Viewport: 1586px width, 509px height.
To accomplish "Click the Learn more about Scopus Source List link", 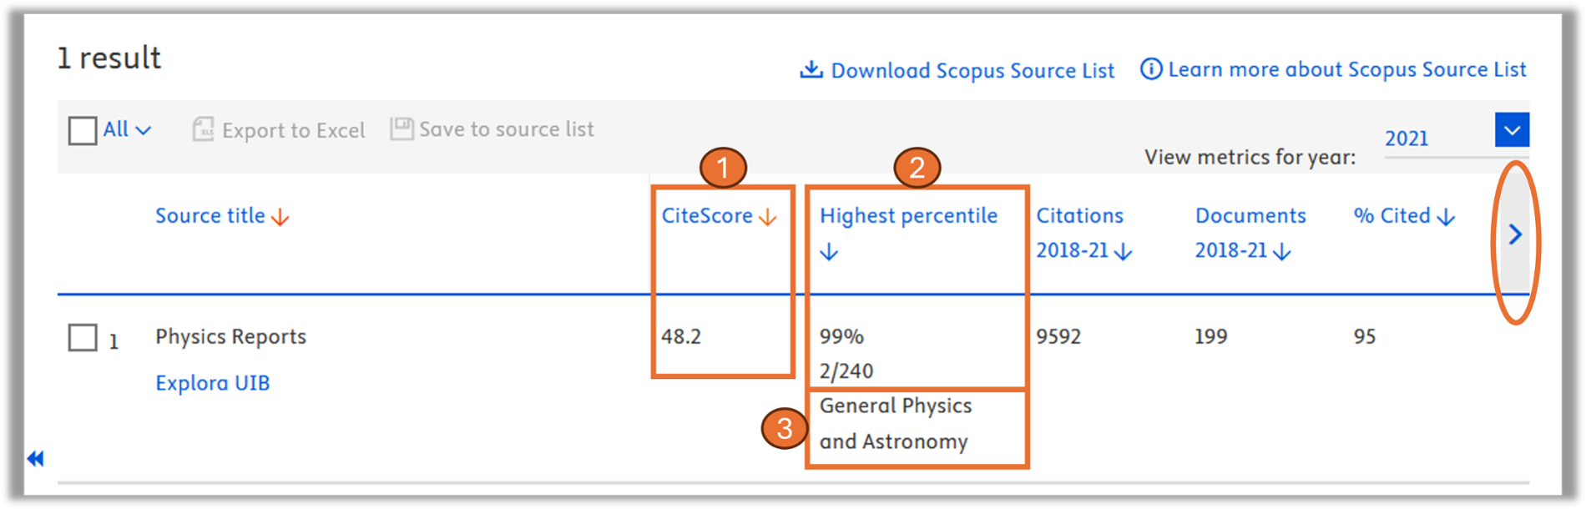I will point(1346,69).
